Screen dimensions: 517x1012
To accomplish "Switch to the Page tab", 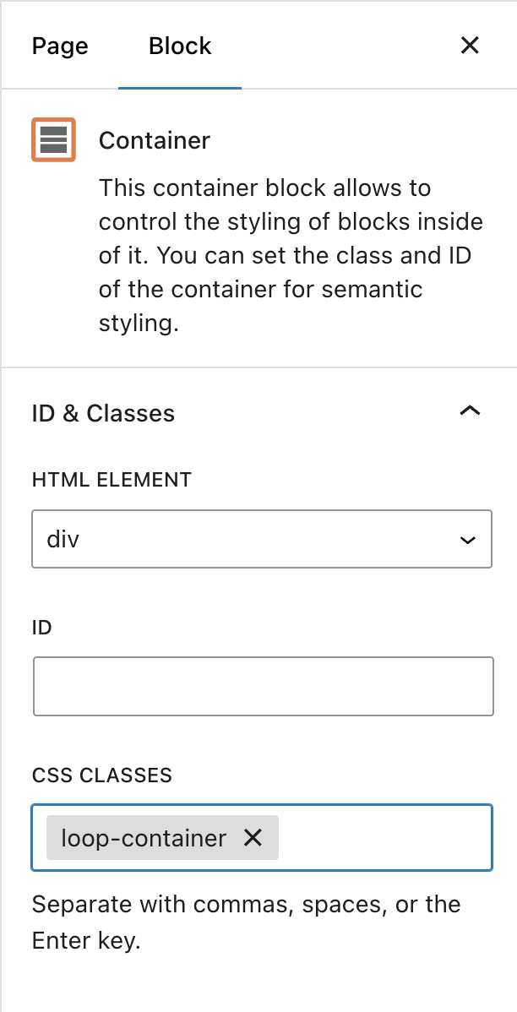I will [60, 46].
